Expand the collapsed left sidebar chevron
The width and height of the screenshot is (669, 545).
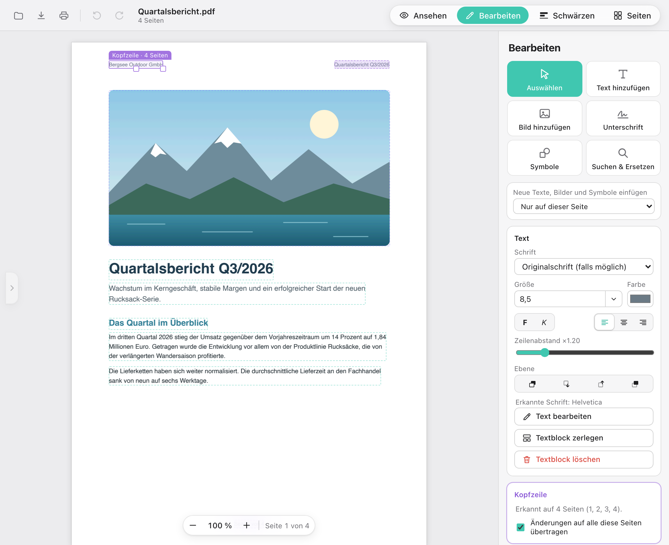point(12,288)
